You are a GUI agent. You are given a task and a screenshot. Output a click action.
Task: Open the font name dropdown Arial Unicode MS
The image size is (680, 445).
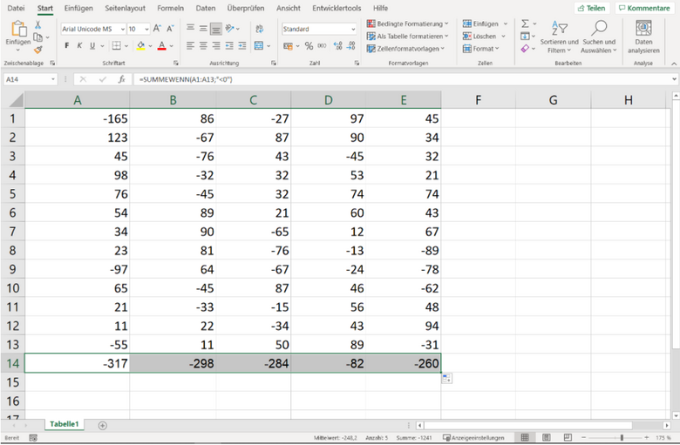click(x=123, y=29)
